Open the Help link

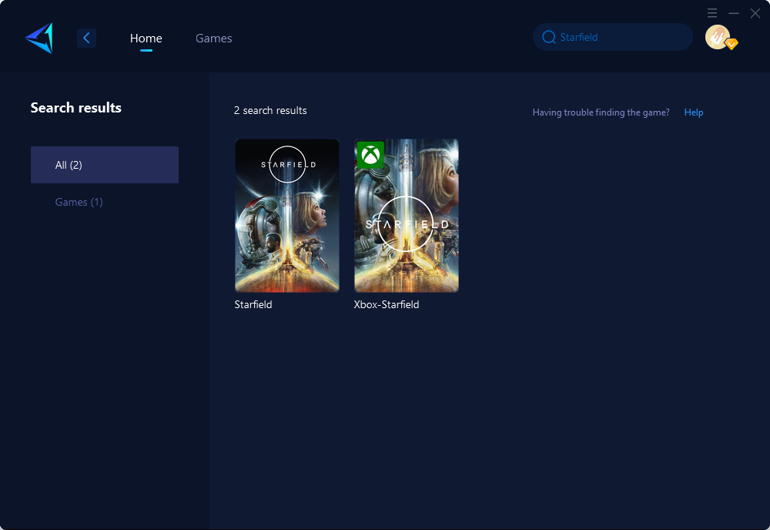click(x=694, y=112)
